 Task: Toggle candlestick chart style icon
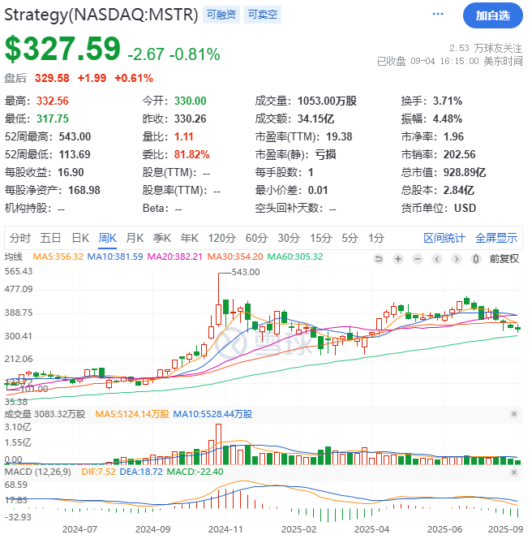coord(476,258)
